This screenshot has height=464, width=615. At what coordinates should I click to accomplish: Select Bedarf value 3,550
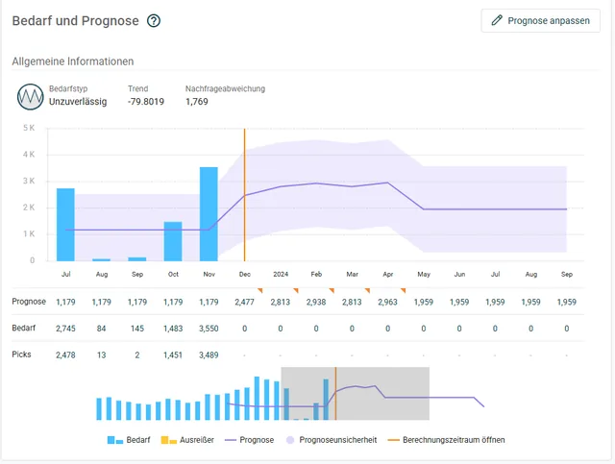click(209, 329)
